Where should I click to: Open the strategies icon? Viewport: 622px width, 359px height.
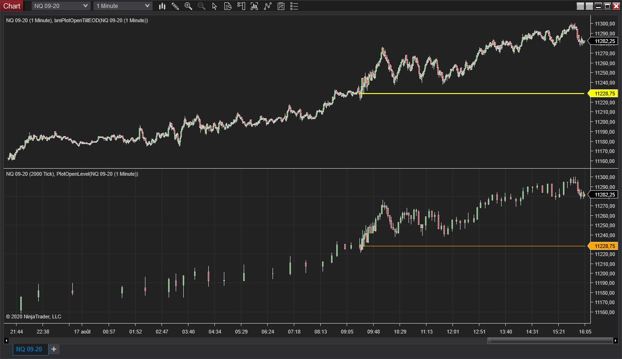click(281, 6)
